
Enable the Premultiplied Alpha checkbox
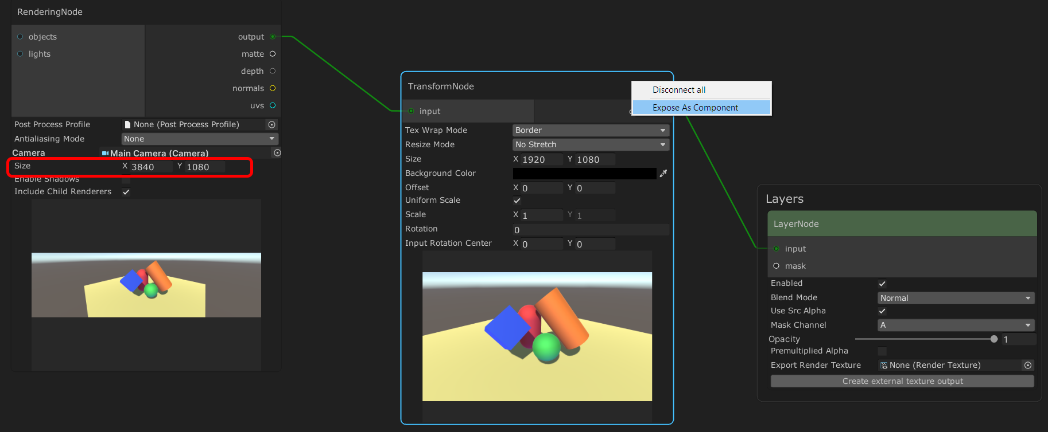pos(882,351)
